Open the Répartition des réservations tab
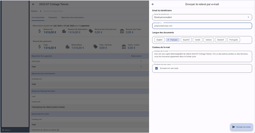The width and height of the screenshot is (255, 133). [72, 18]
